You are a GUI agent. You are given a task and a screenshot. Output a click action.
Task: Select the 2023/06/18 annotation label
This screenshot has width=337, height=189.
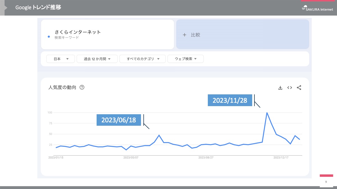click(x=119, y=120)
